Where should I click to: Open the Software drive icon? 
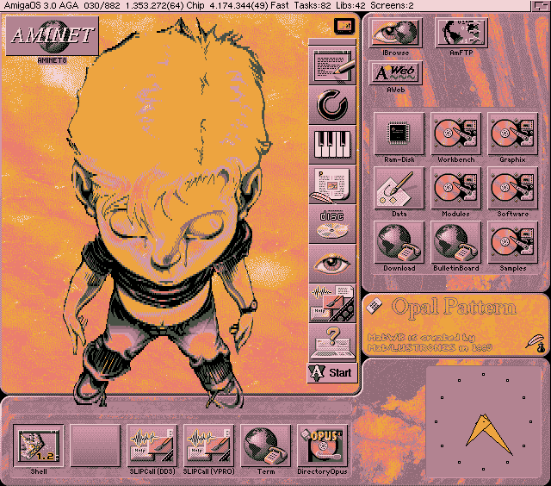coord(513,188)
